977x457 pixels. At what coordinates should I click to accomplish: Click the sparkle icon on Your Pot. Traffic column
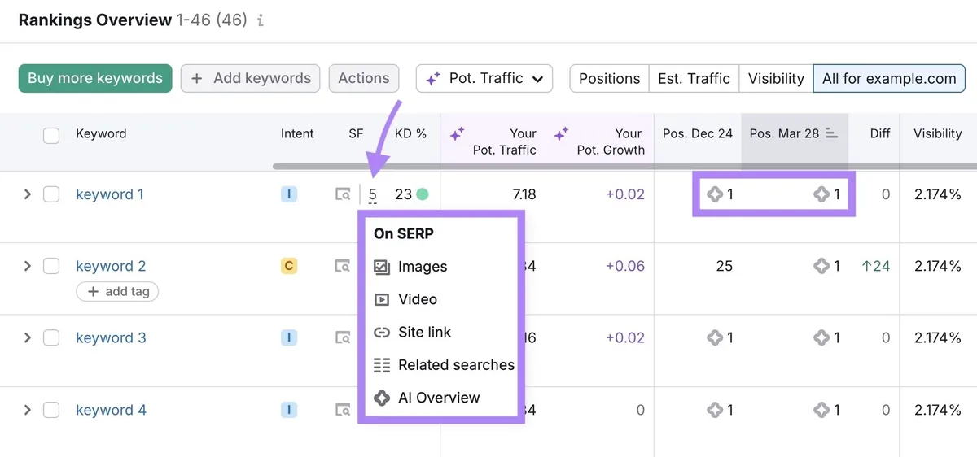point(458,133)
